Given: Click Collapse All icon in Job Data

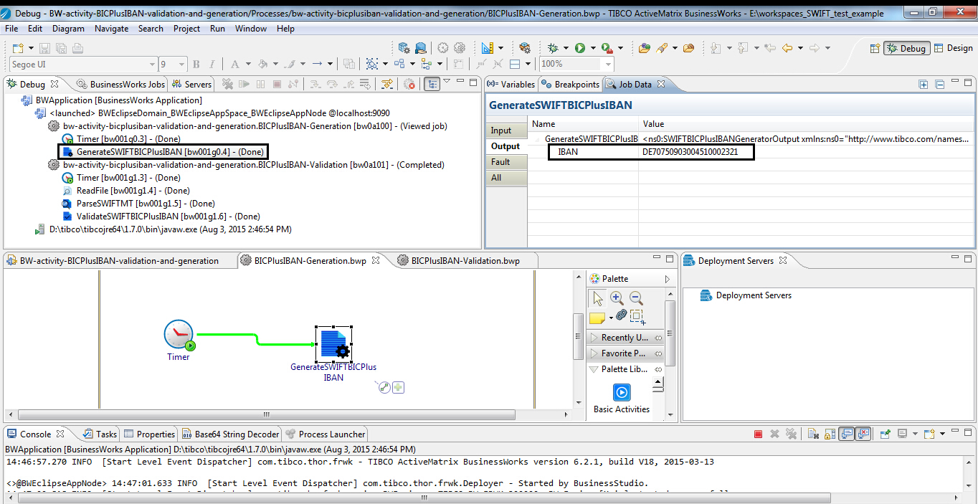Looking at the screenshot, I should (940, 84).
